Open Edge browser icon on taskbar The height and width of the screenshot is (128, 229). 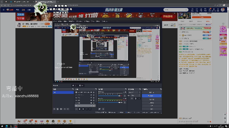coord(7,126)
